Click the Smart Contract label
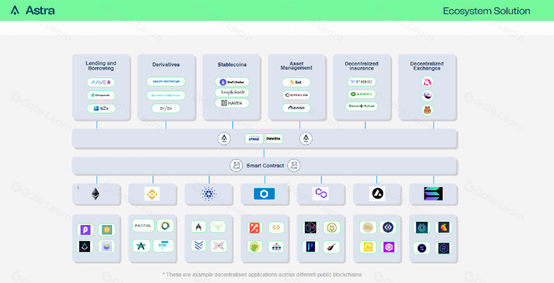Viewport: 554px width, 283px height. (x=265, y=166)
